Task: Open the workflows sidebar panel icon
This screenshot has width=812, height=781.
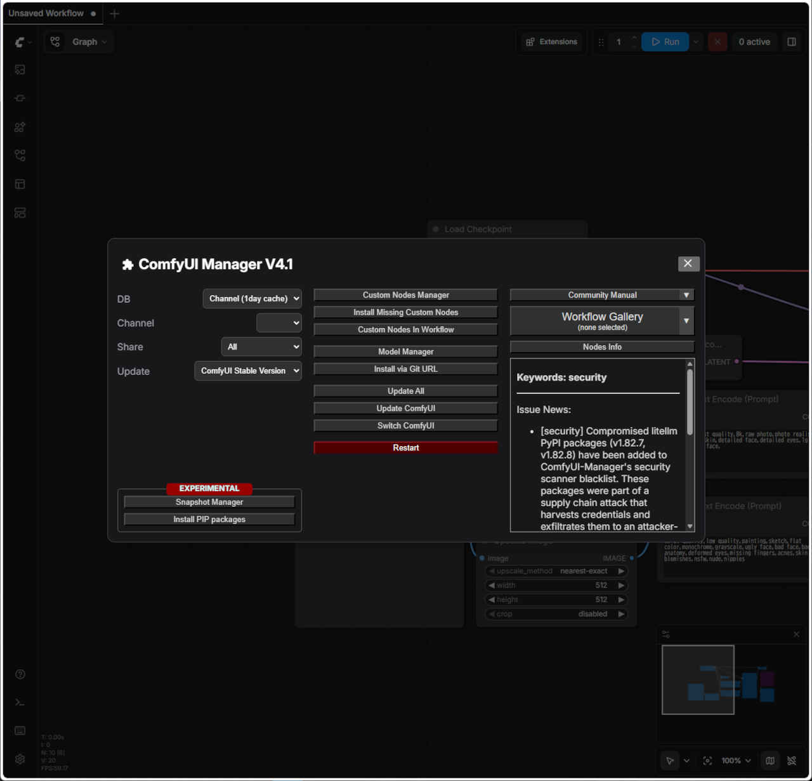Action: [20, 155]
